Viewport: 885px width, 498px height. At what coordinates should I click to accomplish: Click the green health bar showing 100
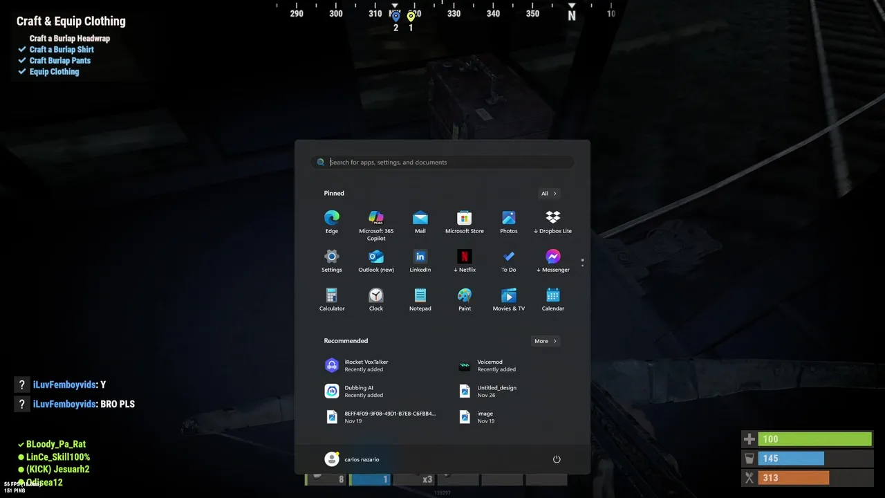[814, 439]
